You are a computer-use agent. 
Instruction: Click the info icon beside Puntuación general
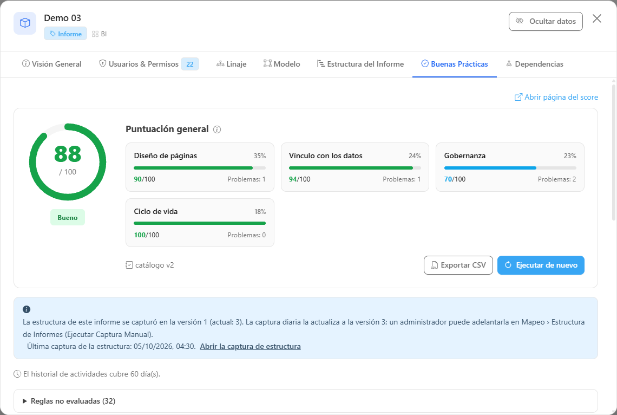[x=217, y=129]
